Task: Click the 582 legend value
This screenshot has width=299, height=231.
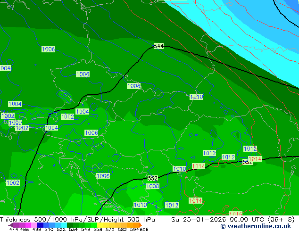Action: 122,229
